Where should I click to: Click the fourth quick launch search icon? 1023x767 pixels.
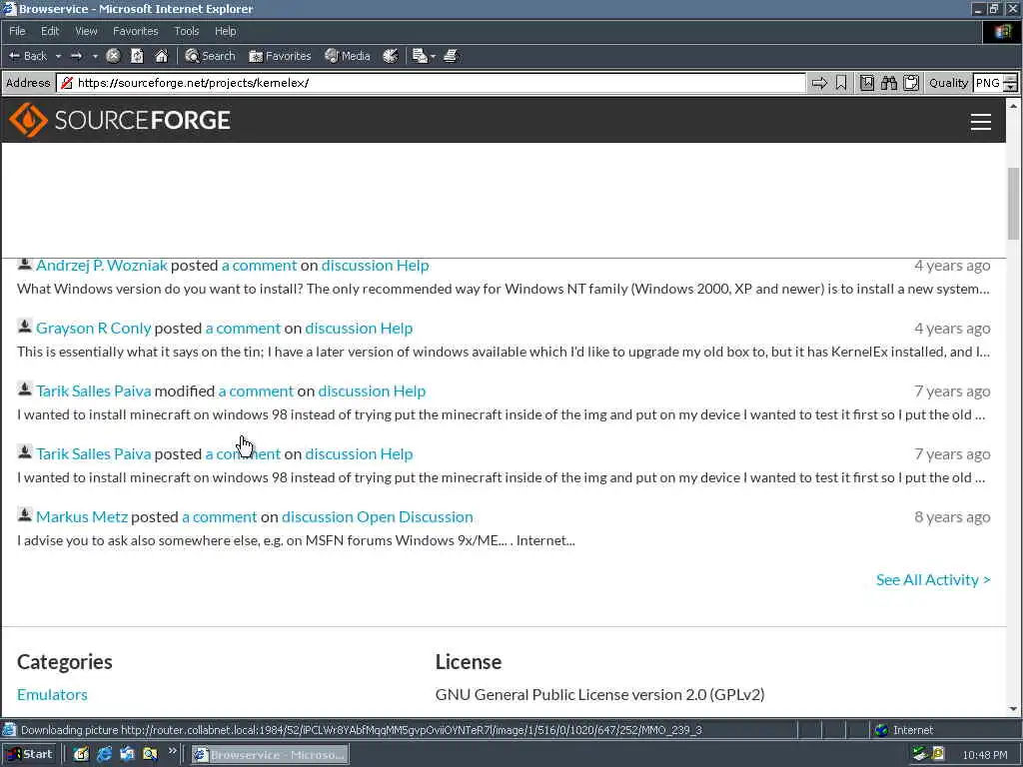[x=150, y=755]
